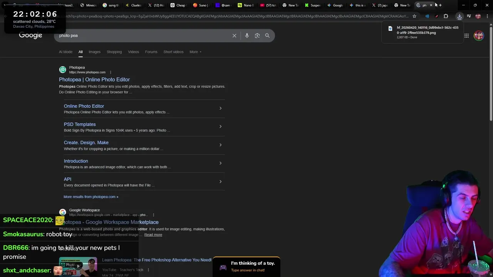Switch to the Cheap browser tab

click(178, 5)
